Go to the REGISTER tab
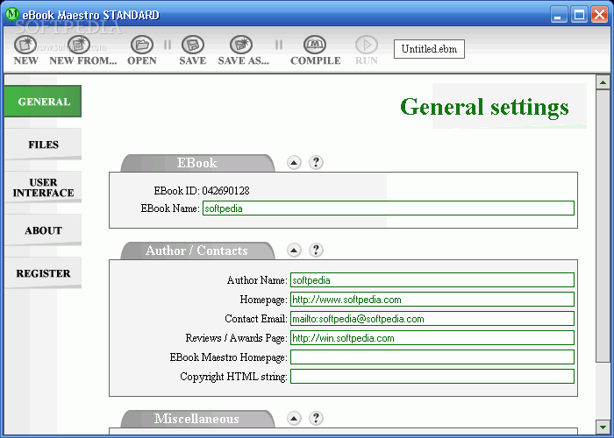614x438 pixels. pyautogui.click(x=43, y=273)
